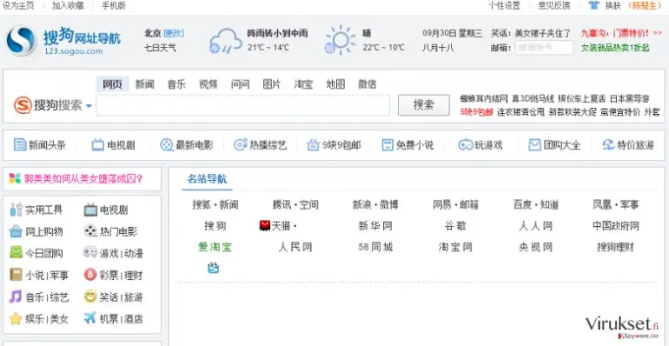Select the 问问 search tab
Image resolution: width=669 pixels, height=346 pixels.
(240, 84)
